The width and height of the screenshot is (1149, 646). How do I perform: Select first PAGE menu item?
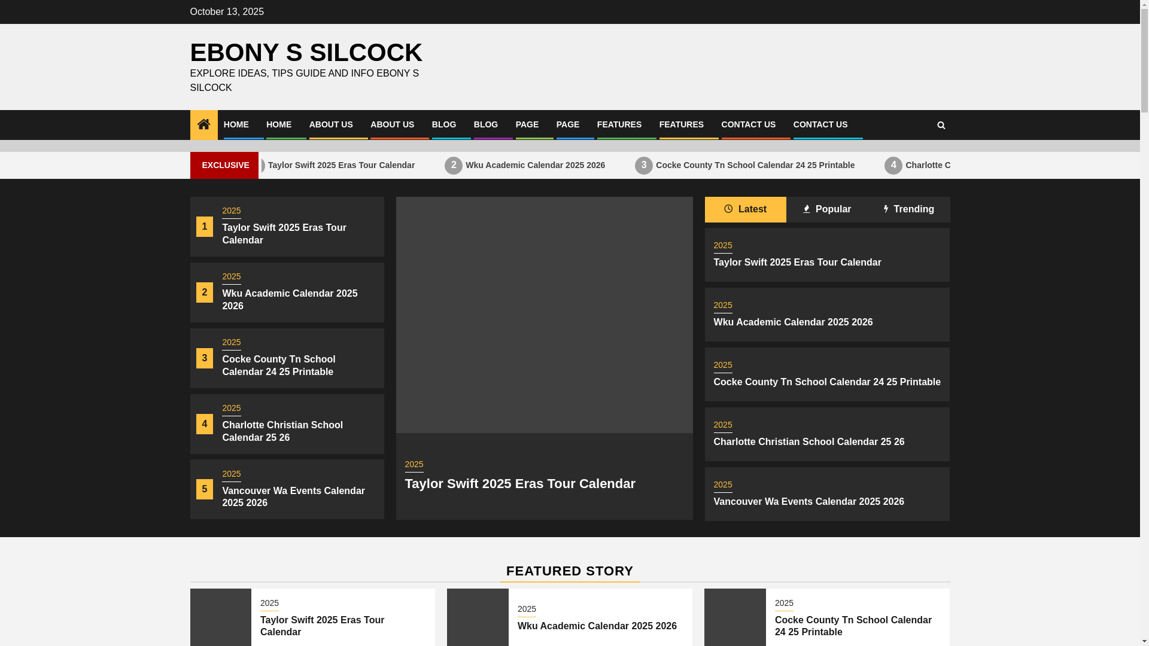527,124
